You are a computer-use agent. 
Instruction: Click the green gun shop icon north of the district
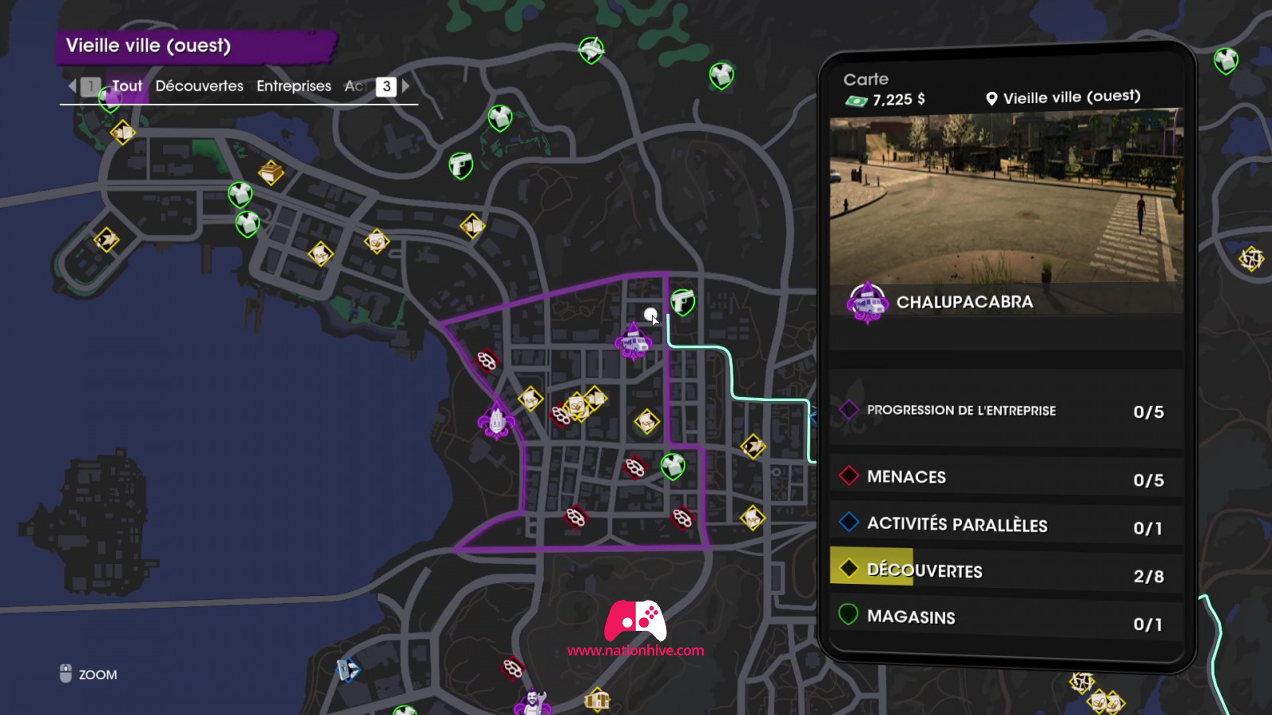461,165
